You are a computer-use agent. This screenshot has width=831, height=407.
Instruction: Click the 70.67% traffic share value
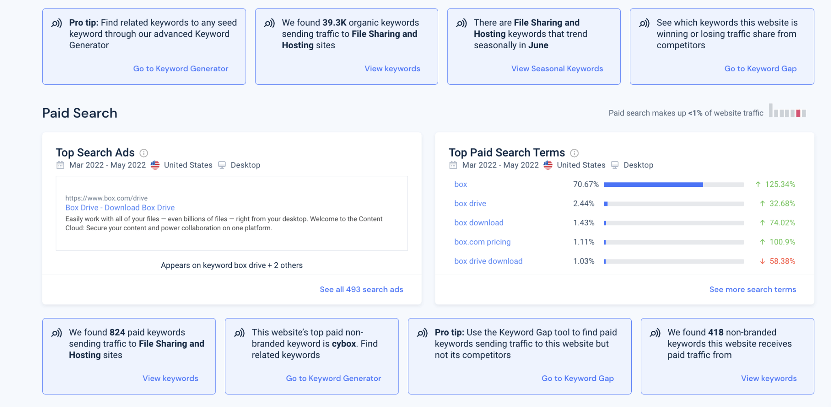point(586,184)
